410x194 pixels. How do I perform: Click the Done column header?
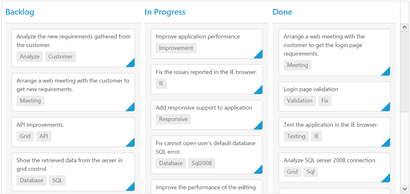pos(282,12)
